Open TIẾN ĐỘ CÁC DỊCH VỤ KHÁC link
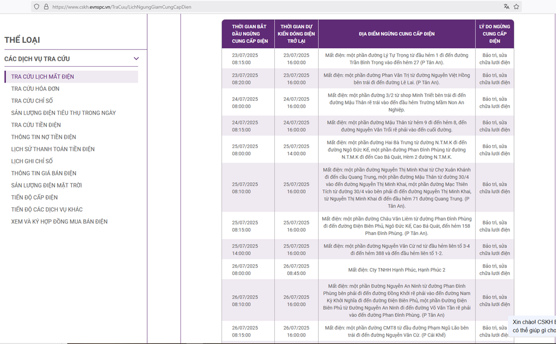 [x=47, y=209]
